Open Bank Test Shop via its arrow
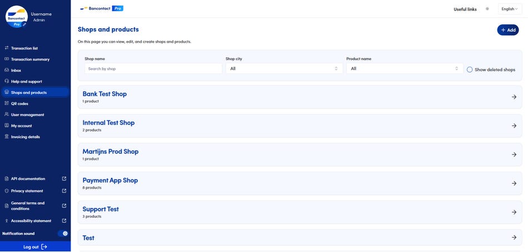 [x=514, y=97]
